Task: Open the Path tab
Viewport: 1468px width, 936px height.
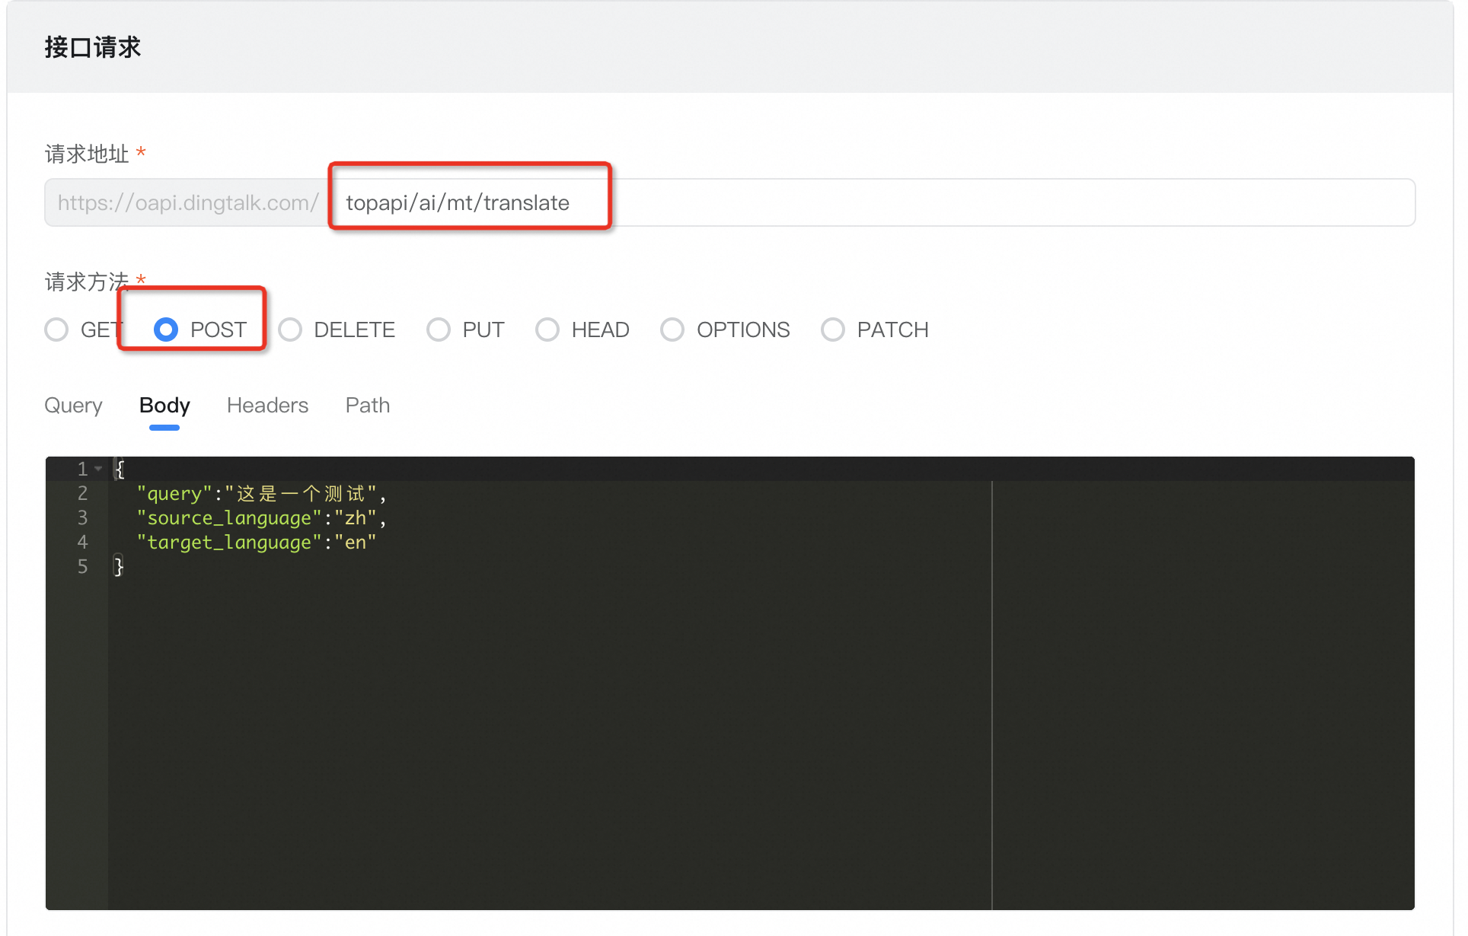Action: (x=368, y=405)
